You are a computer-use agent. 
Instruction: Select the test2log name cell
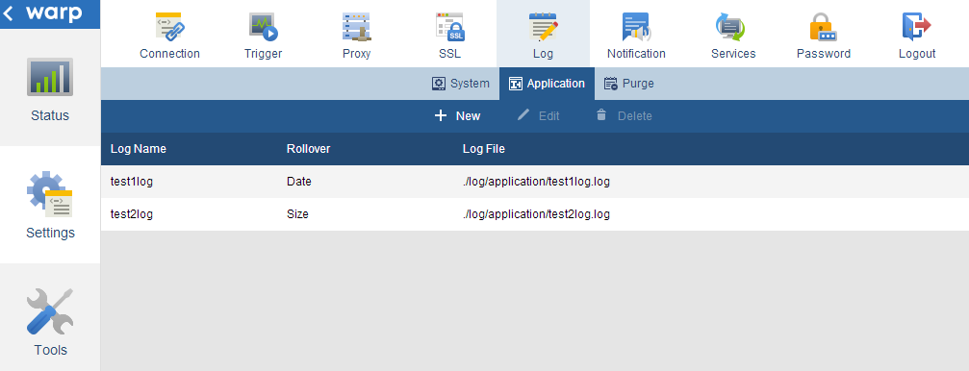[132, 215]
